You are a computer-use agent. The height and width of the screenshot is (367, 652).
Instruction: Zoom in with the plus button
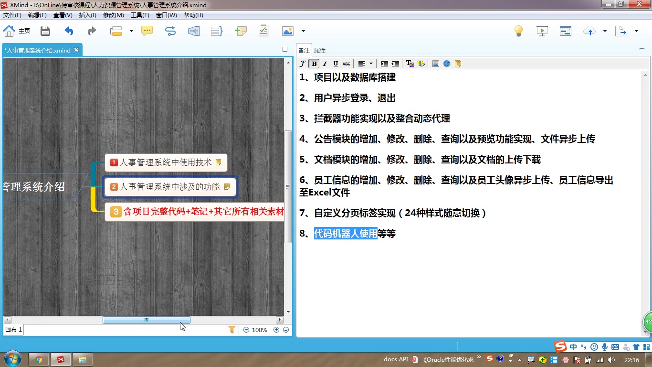click(276, 329)
